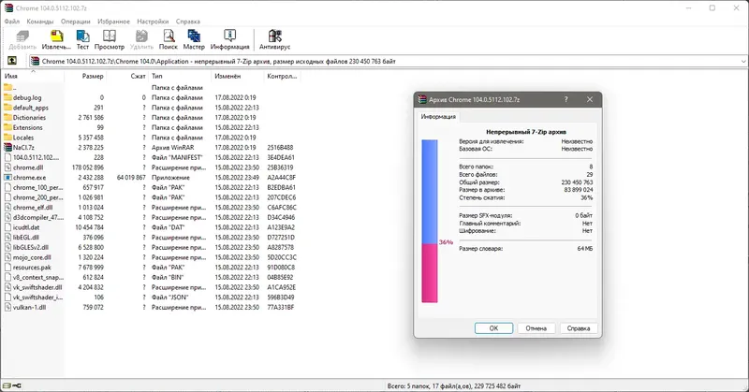Close the archive info dialog
This screenshot has height=392, width=749.
coord(590,99)
